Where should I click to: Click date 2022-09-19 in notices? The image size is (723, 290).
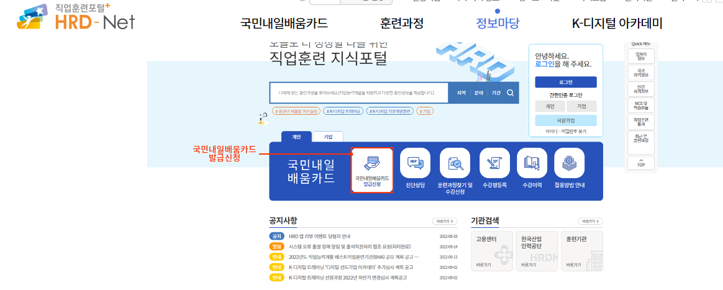pyautogui.click(x=448, y=236)
